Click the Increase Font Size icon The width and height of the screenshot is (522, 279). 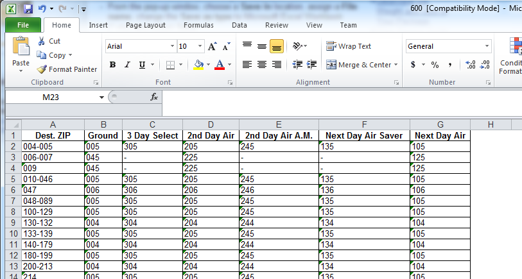213,47
